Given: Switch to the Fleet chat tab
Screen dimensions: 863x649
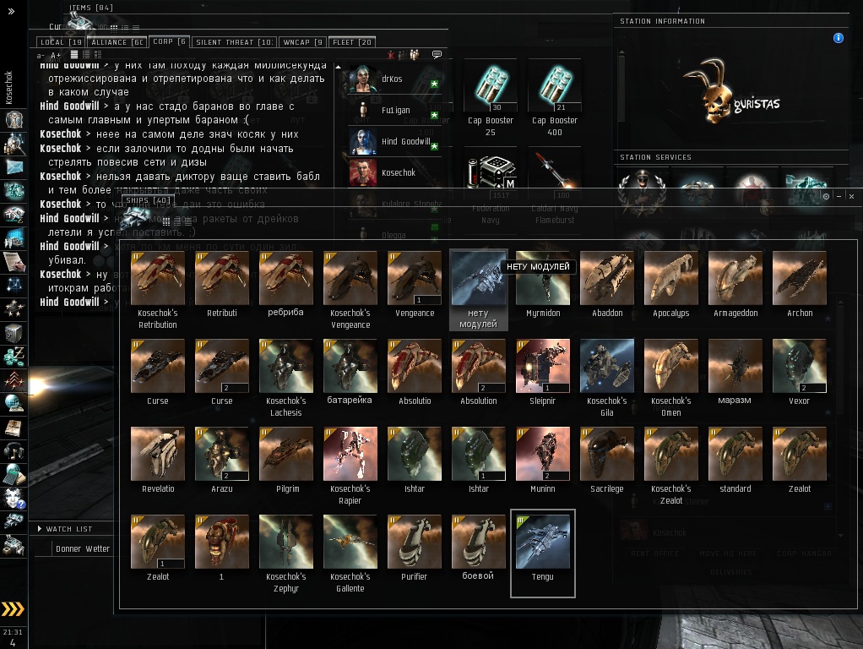Looking at the screenshot, I should tap(352, 42).
